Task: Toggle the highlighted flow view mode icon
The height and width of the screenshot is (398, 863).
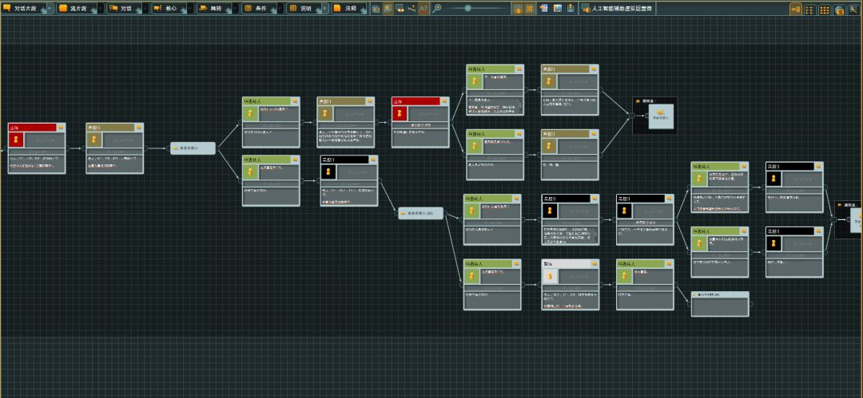Action: 796,10
